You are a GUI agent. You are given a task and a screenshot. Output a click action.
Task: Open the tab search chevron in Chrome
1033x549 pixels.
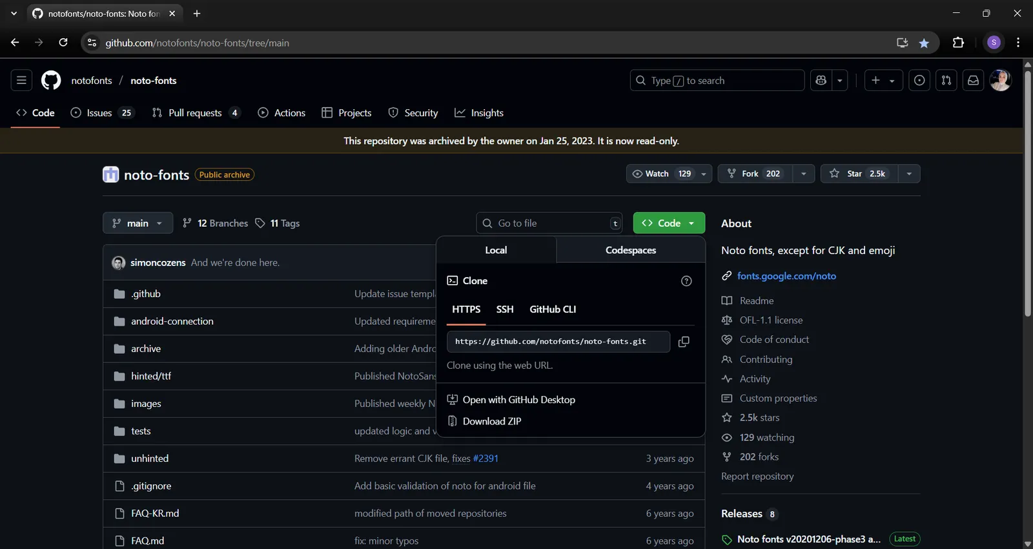pos(14,14)
